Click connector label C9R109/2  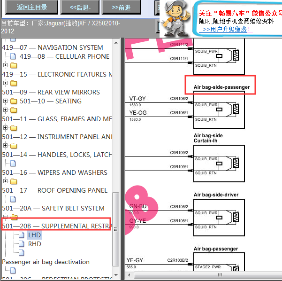(x=179, y=153)
